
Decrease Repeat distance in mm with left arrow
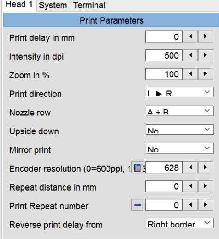click(190, 186)
